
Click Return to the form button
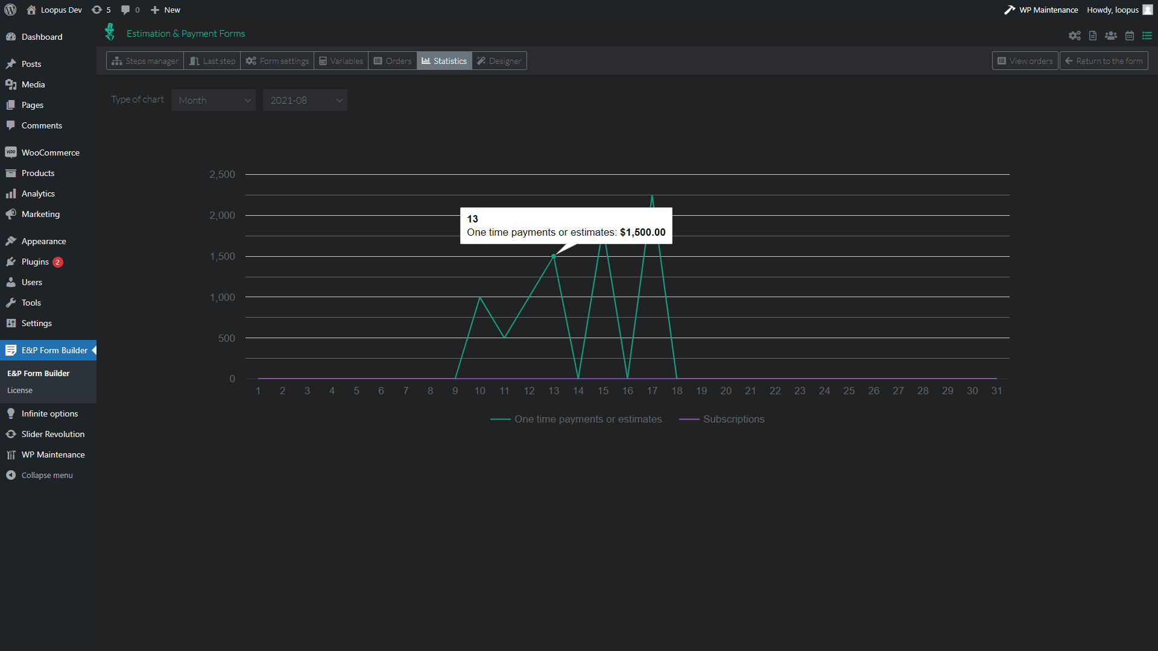tap(1104, 61)
